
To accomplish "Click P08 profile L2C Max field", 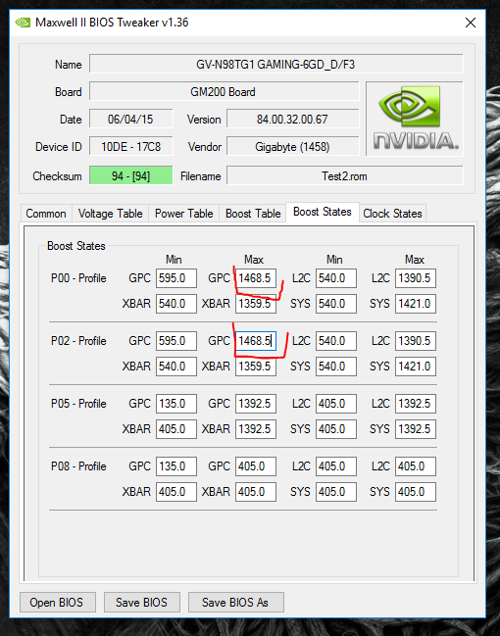I will [416, 466].
